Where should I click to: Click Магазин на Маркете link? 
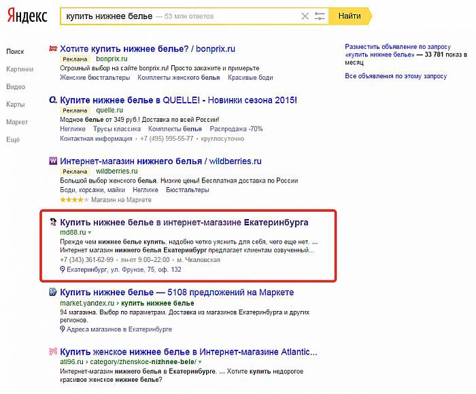pyautogui.click(x=121, y=199)
